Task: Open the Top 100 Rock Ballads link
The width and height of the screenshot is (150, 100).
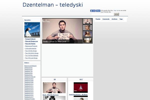Action: click(x=32, y=55)
